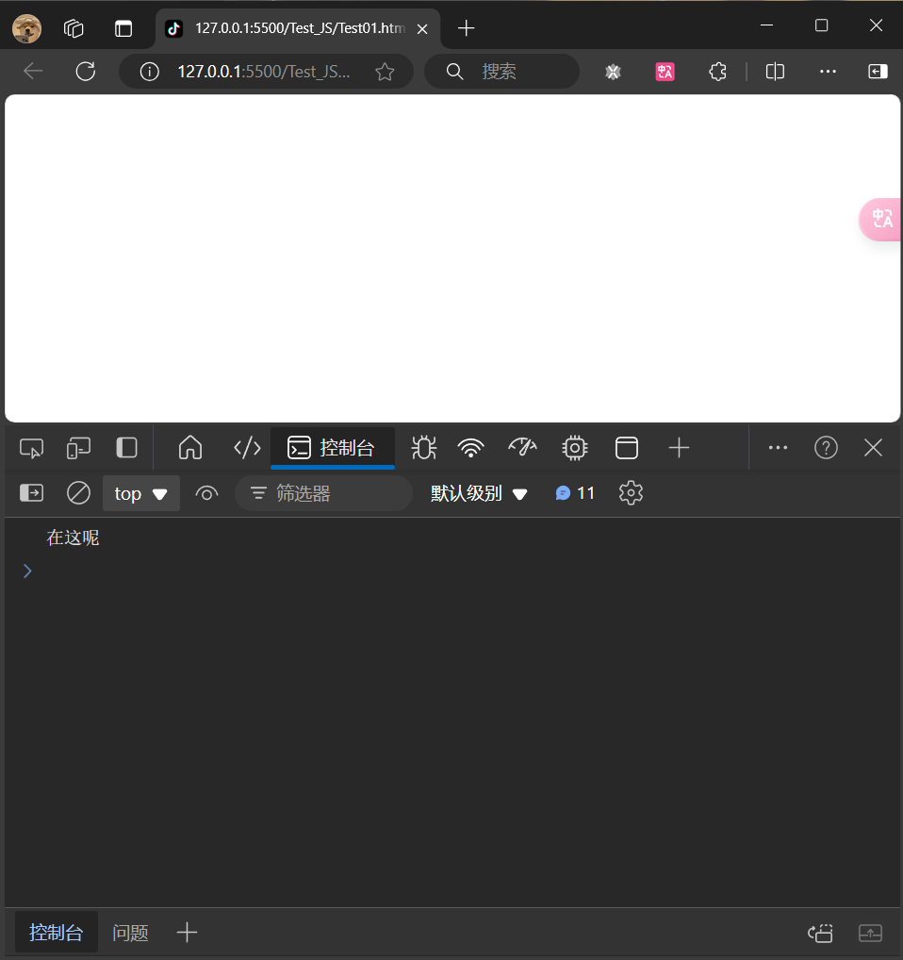Open console settings gear

[631, 493]
